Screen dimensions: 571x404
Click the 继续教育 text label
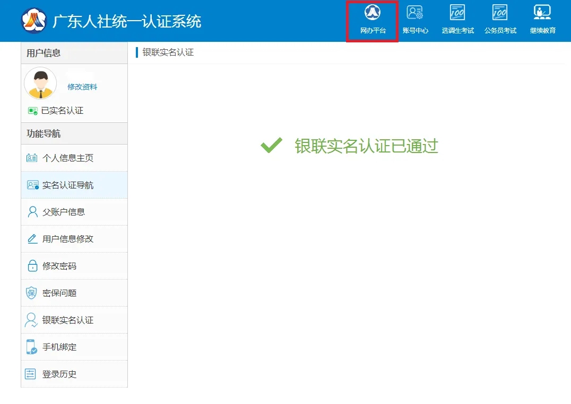coord(542,31)
